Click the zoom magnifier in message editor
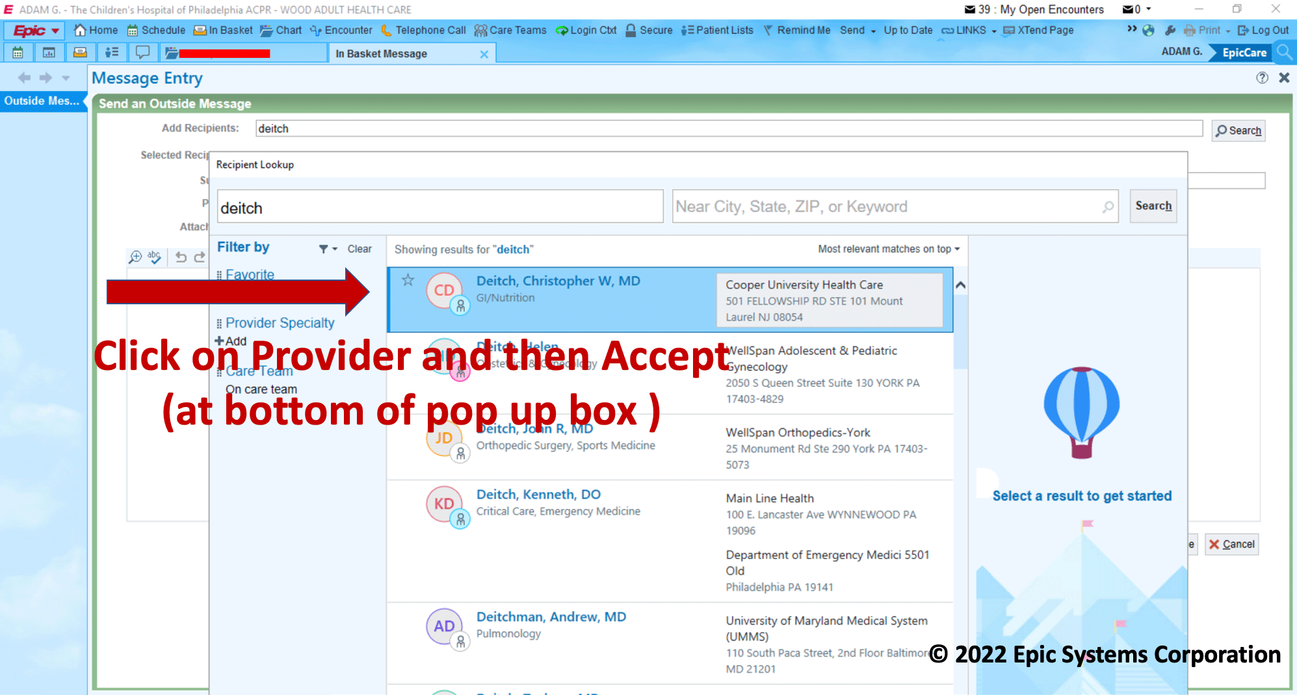 pos(135,257)
